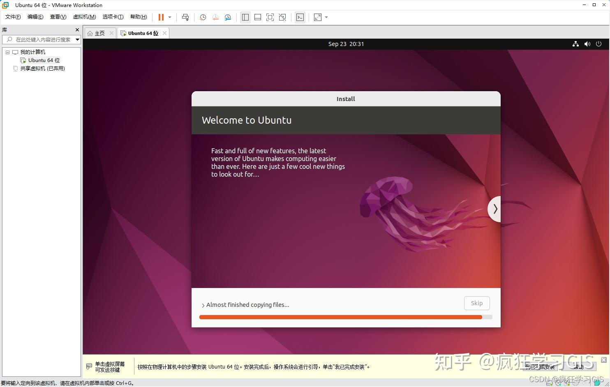
Task: Enter full screen mode
Action: point(270,17)
